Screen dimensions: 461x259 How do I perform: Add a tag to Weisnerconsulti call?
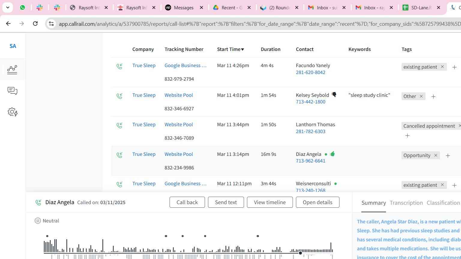coord(454,185)
